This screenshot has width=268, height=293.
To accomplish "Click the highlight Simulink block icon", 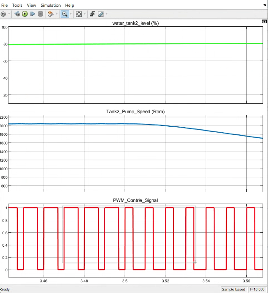I will [50, 14].
